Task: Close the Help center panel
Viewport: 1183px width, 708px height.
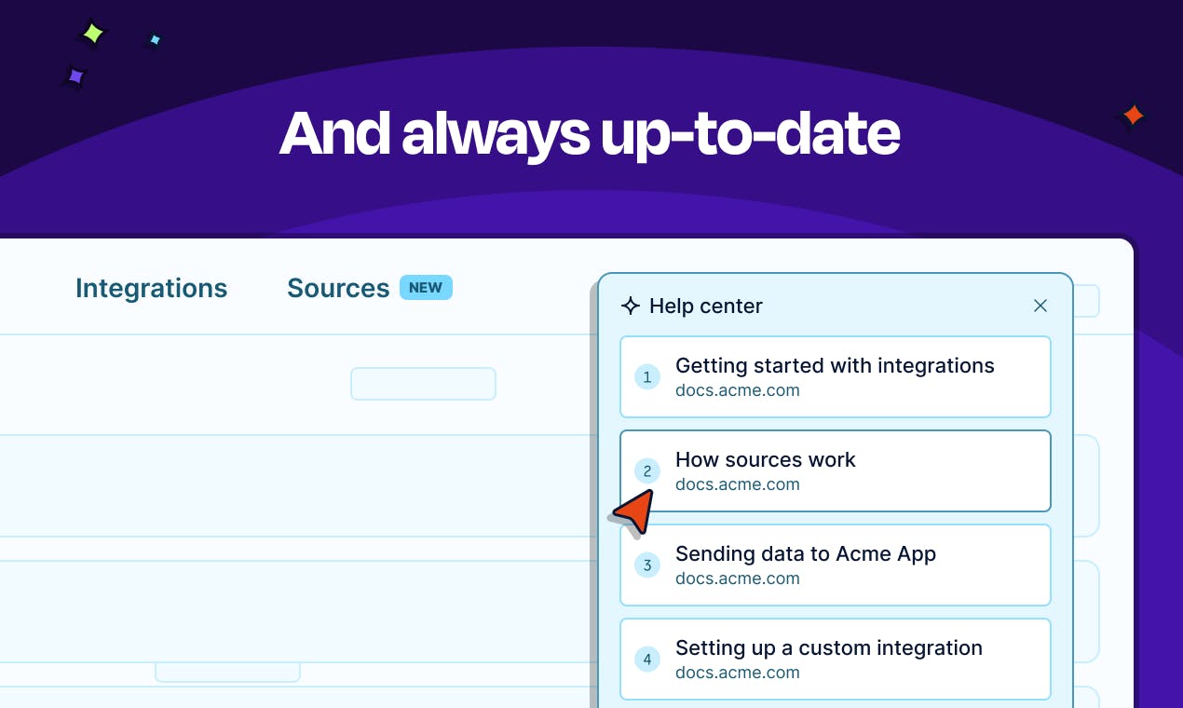Action: tap(1040, 306)
